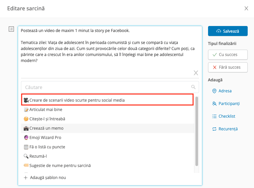
Task: Click plus icon for Adaugă șablon nou
Action: [26, 178]
